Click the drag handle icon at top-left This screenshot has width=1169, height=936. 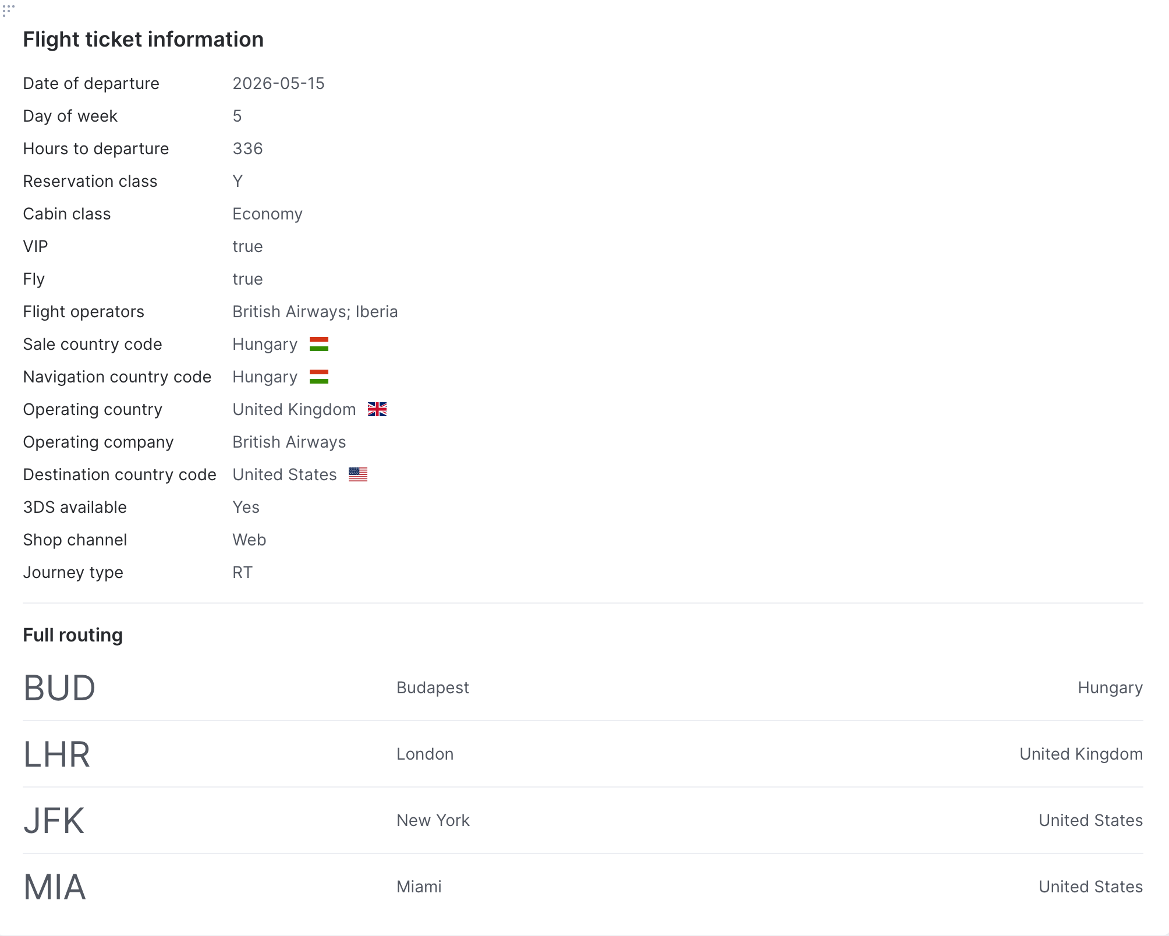[x=8, y=10]
